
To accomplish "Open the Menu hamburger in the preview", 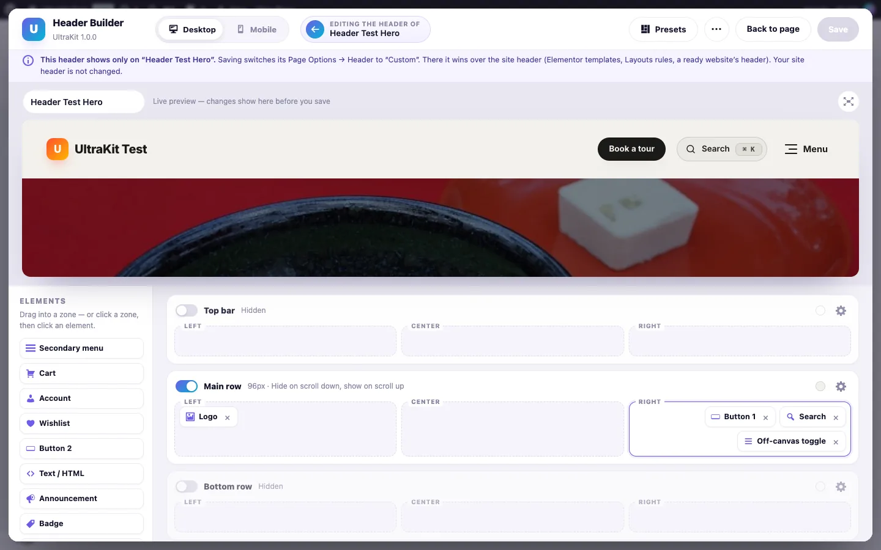I will pyautogui.click(x=806, y=149).
